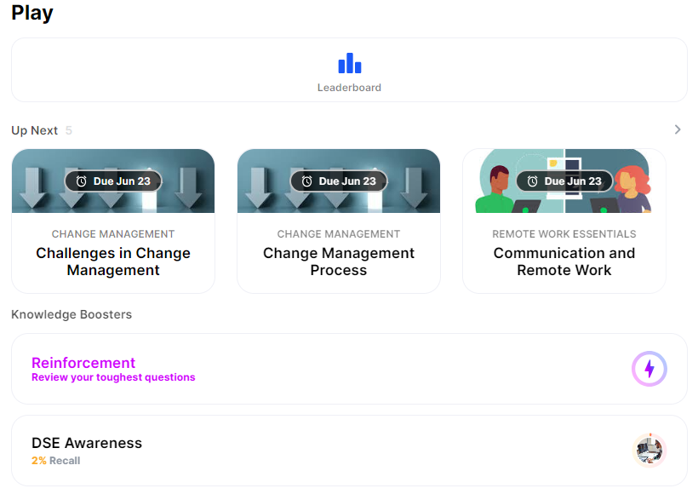Open the DSE Awareness booster title

(87, 443)
